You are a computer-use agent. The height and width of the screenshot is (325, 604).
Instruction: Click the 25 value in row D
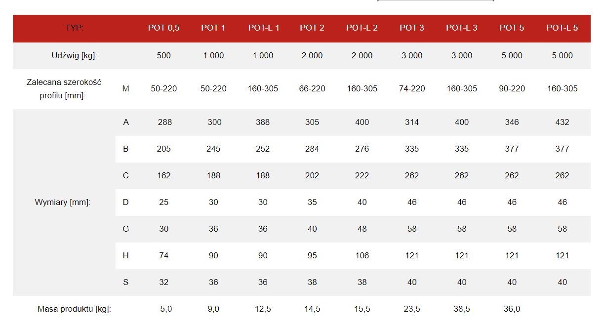(x=164, y=203)
